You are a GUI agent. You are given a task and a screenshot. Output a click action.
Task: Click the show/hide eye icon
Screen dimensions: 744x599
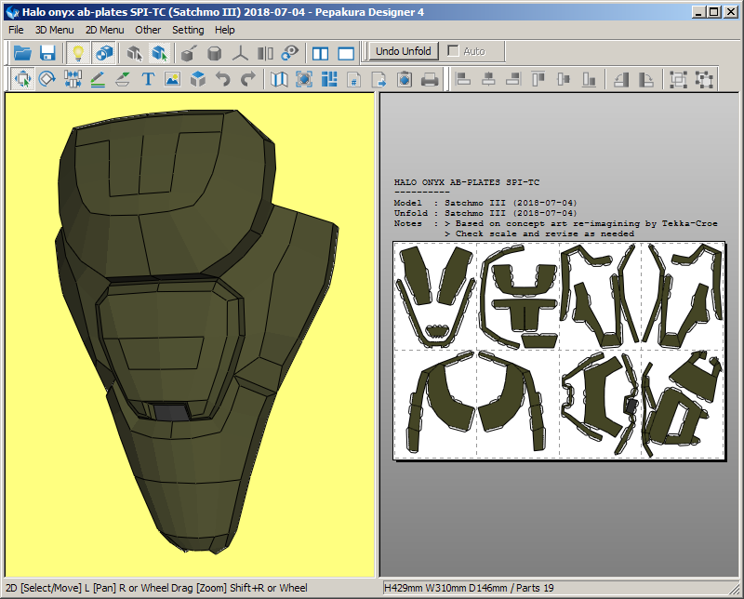click(290, 53)
